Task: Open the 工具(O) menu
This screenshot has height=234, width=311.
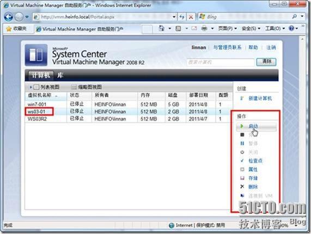Action: pos(275,29)
